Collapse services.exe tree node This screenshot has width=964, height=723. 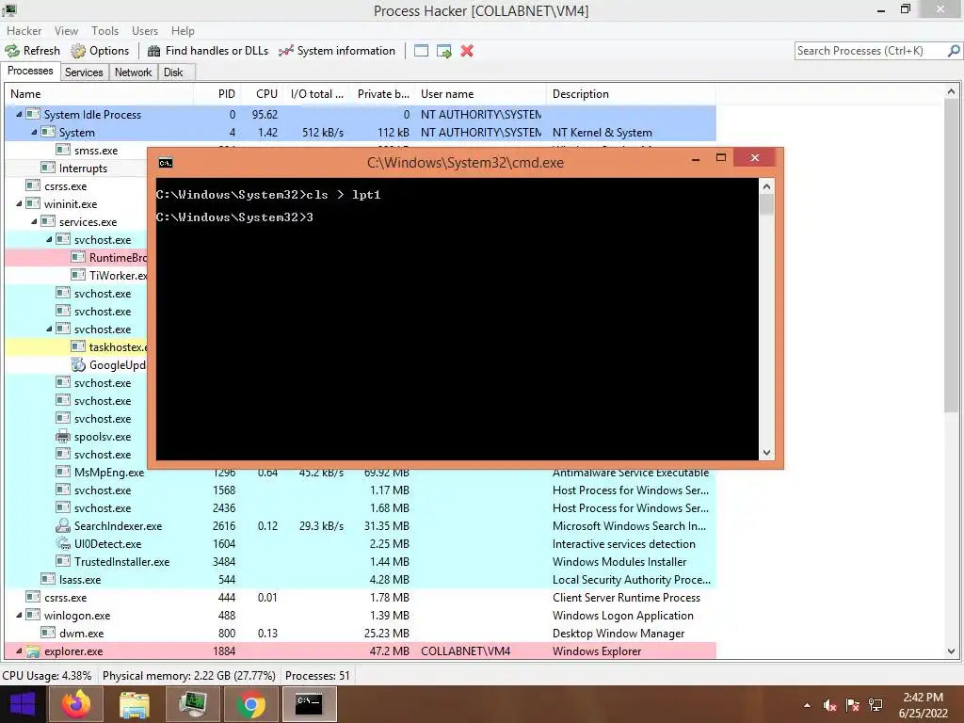pos(34,221)
